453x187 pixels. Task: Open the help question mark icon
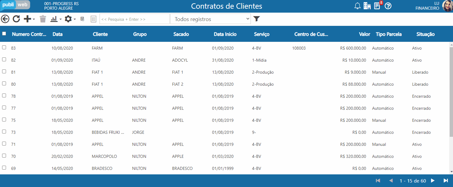tap(388, 6)
